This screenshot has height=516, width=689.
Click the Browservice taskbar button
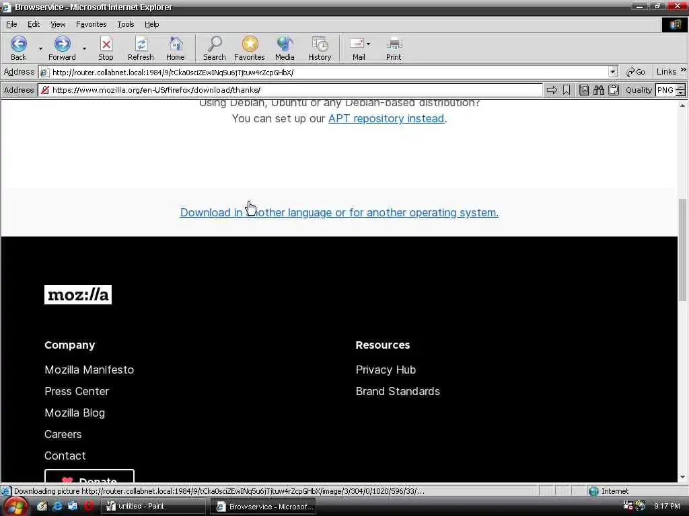tap(263, 507)
